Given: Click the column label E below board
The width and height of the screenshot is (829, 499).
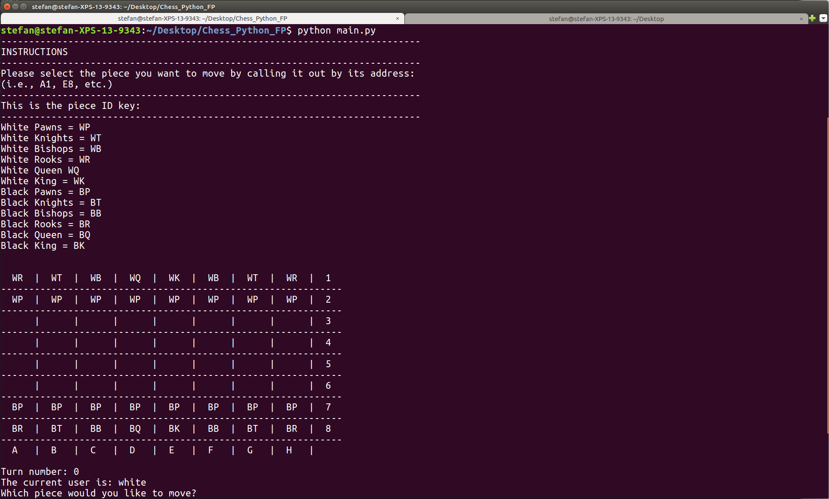Looking at the screenshot, I should (x=171, y=450).
